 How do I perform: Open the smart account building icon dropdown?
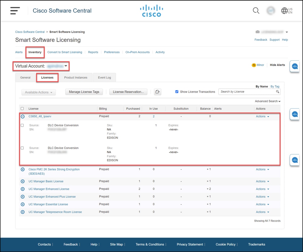[x=272, y=32]
